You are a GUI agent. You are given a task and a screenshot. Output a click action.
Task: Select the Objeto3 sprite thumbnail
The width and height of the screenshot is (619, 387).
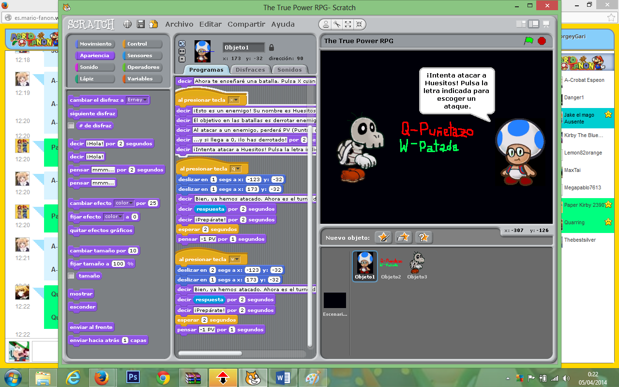coord(417,266)
